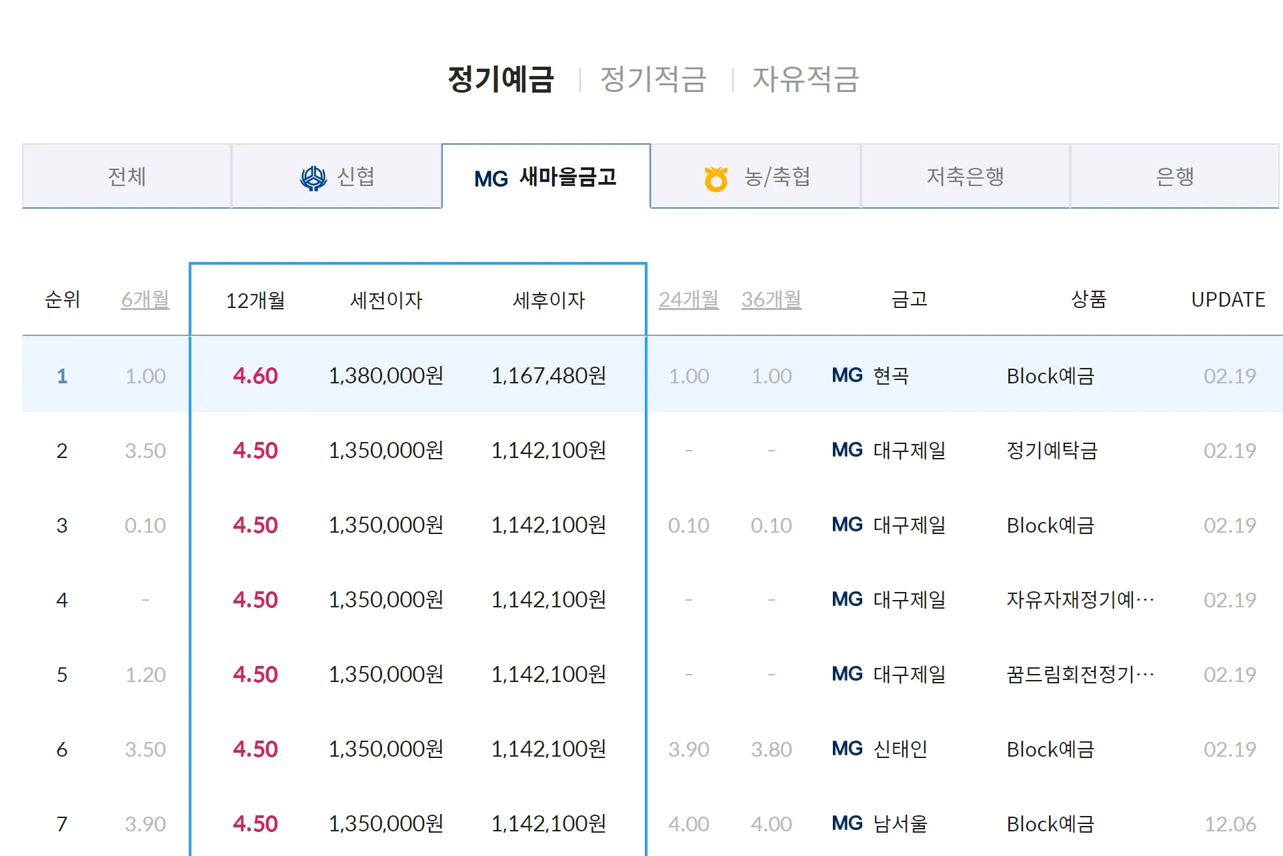The height and width of the screenshot is (856, 1283).
Task: Sort by the 36개월 column link
Action: [771, 299]
